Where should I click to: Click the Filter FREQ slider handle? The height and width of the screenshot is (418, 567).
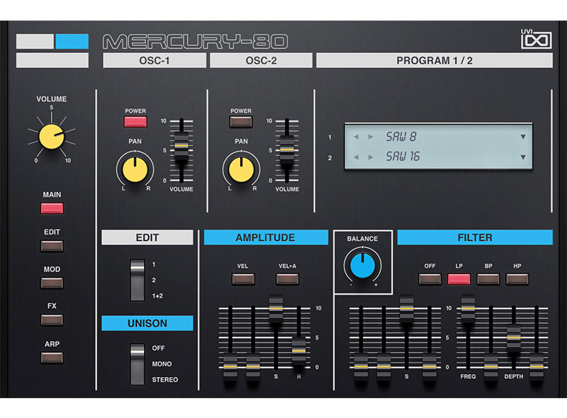click(468, 308)
